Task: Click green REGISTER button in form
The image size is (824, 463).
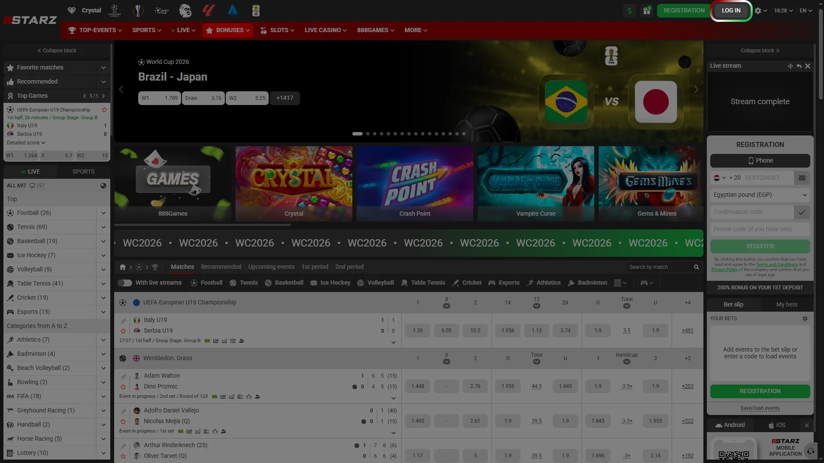Action: coord(760,247)
